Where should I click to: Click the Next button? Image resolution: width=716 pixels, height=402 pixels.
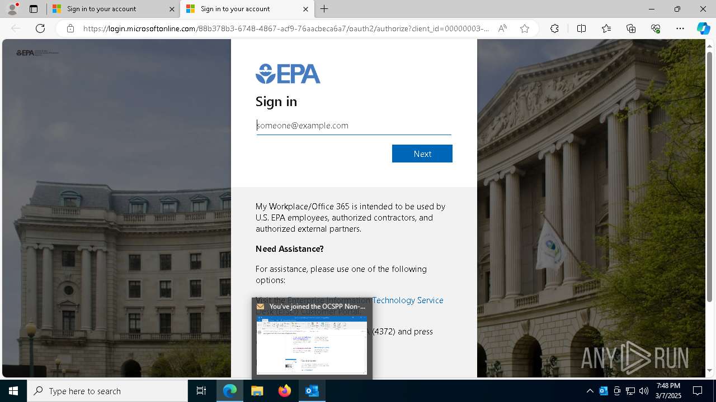click(x=422, y=154)
